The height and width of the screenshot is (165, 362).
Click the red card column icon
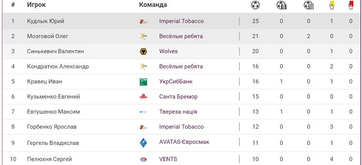[x=351, y=5]
